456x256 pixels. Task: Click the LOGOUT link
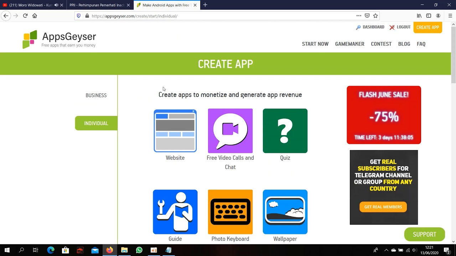[x=400, y=27]
